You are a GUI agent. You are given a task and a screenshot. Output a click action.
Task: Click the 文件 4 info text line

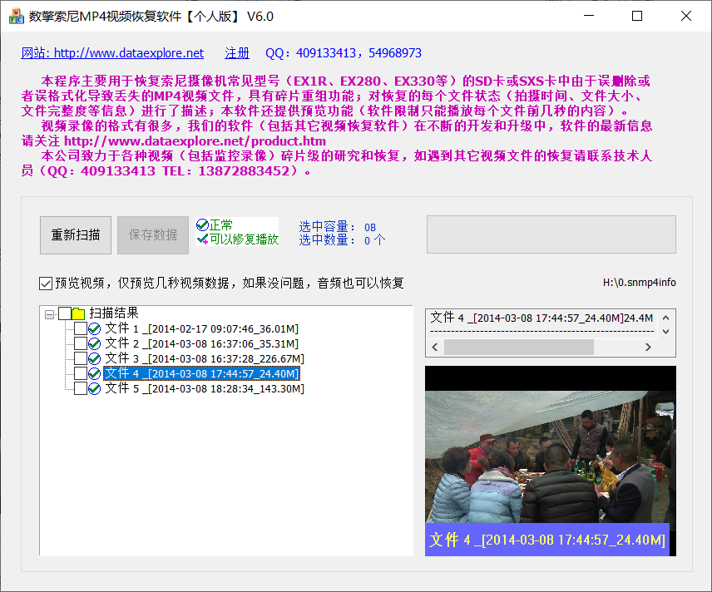pyautogui.click(x=541, y=318)
